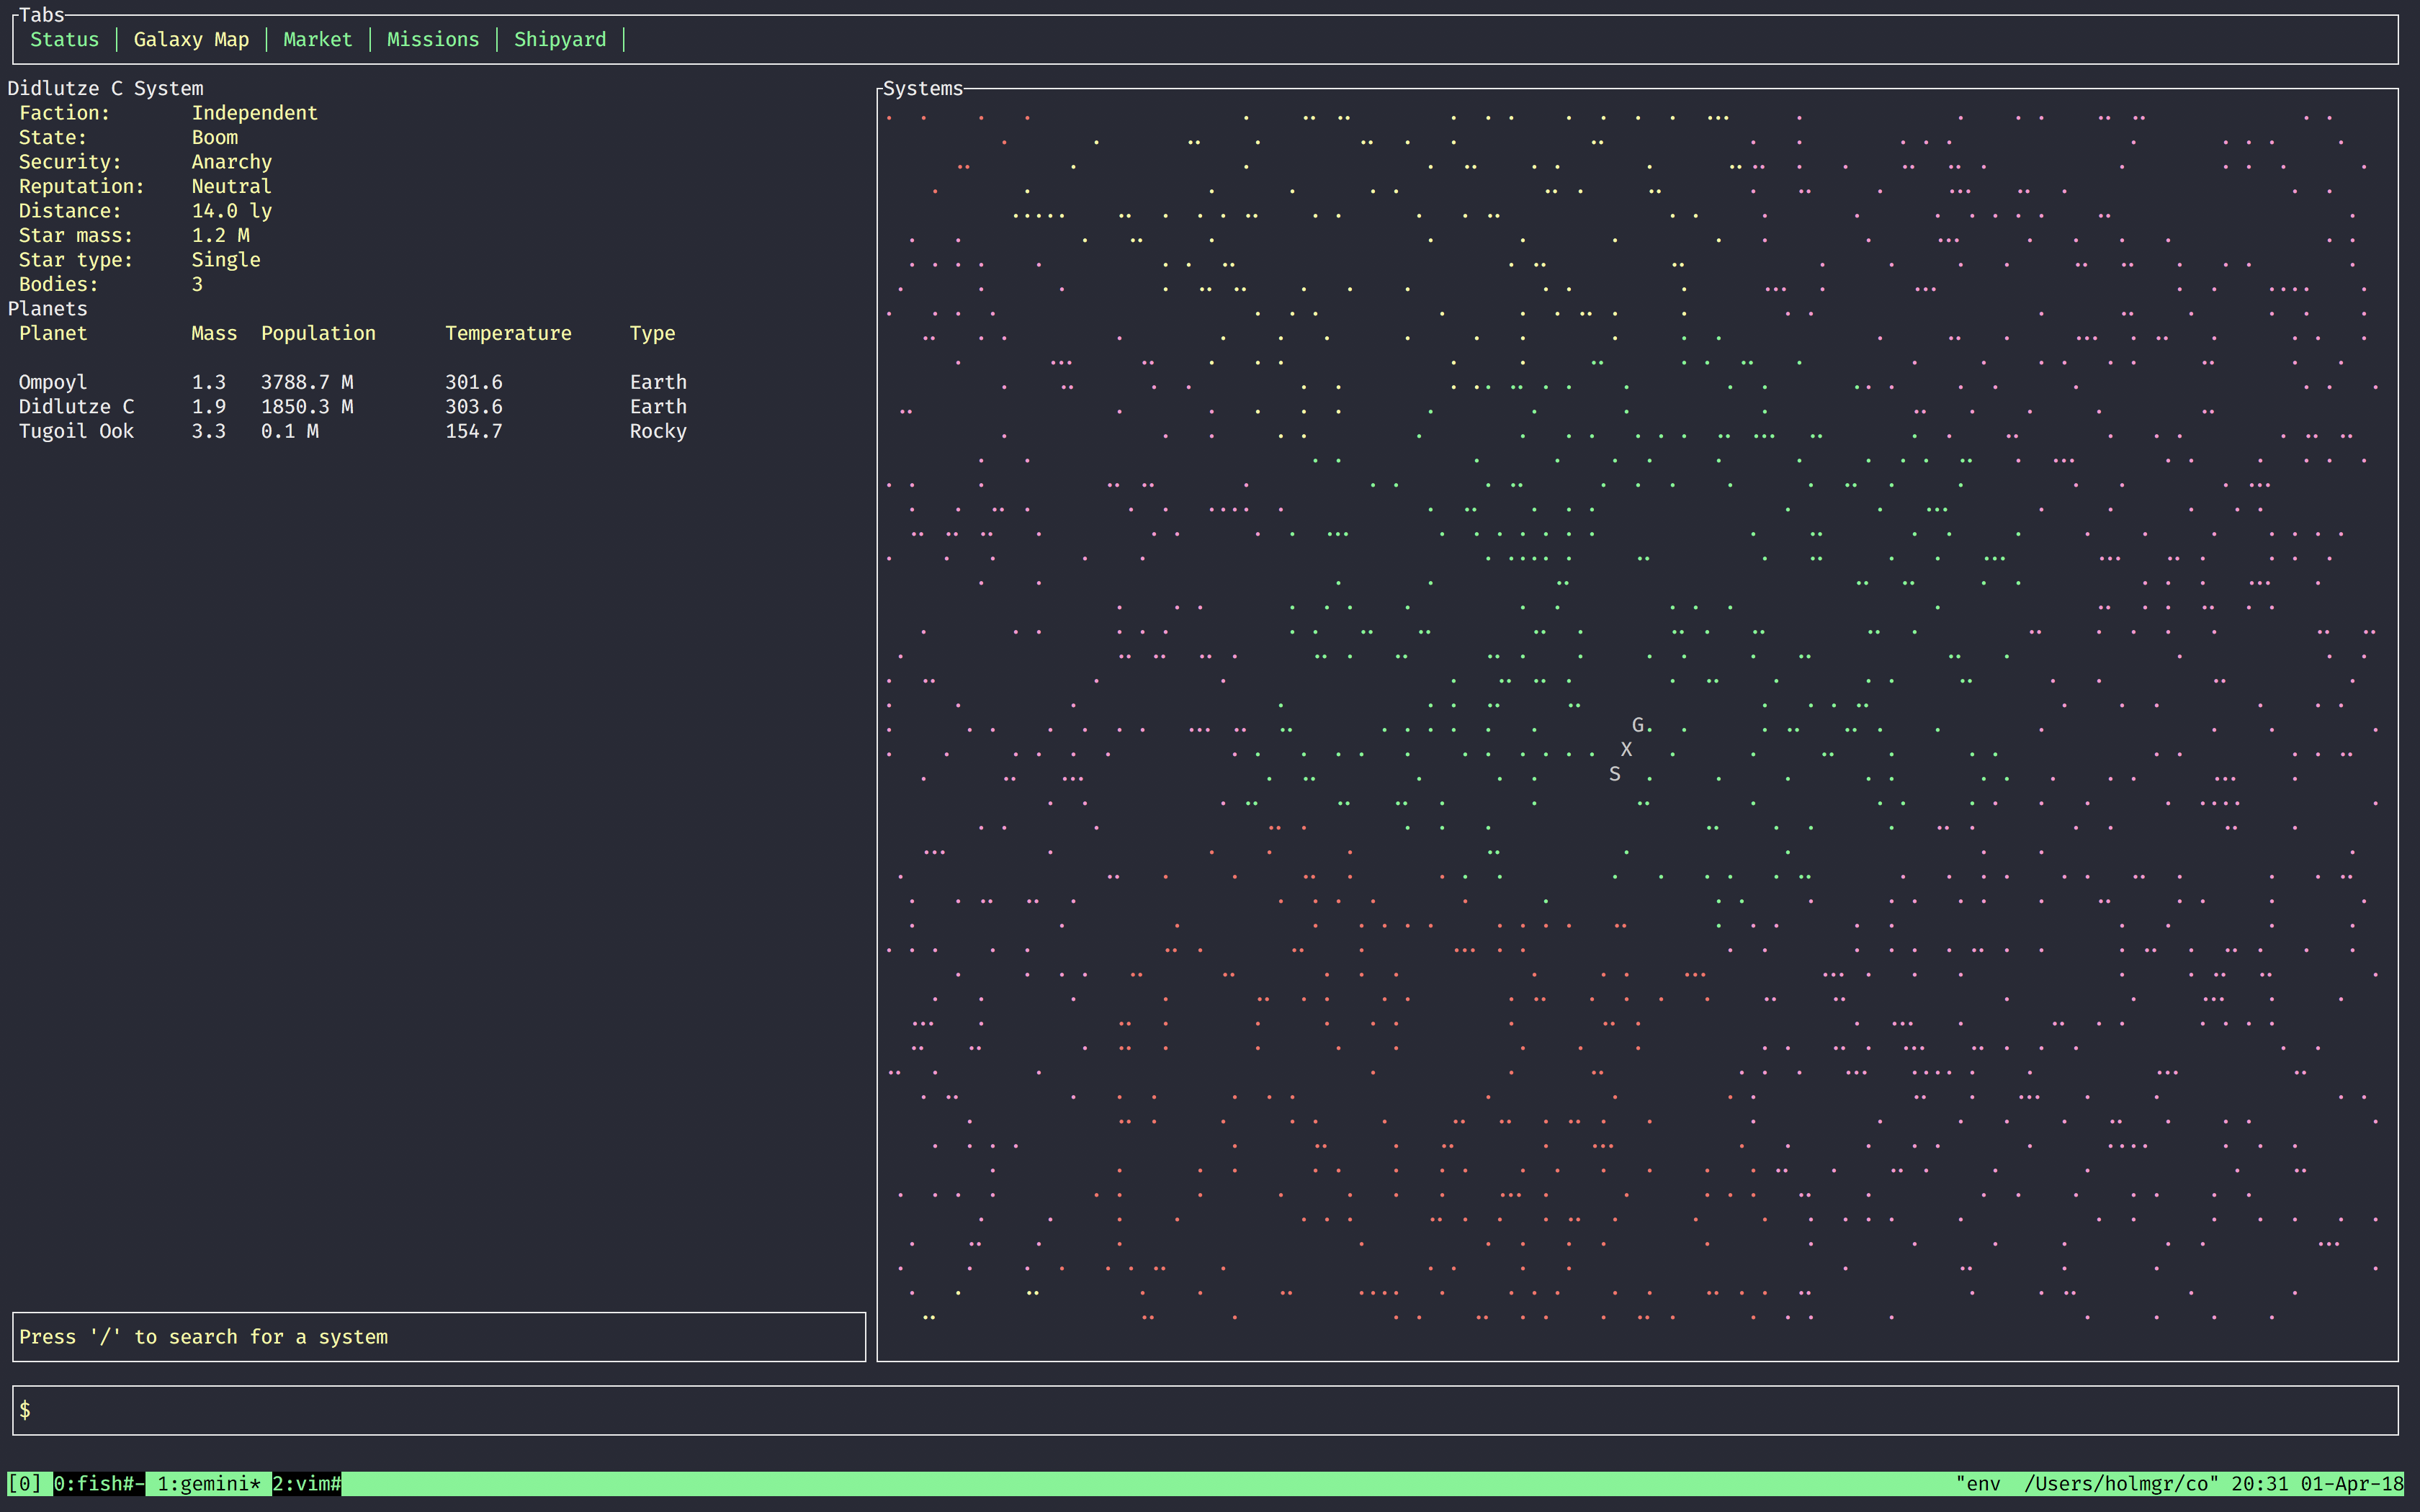Click the S marker on the map
Viewport: 2420px width, 1512px height.
[1614, 774]
